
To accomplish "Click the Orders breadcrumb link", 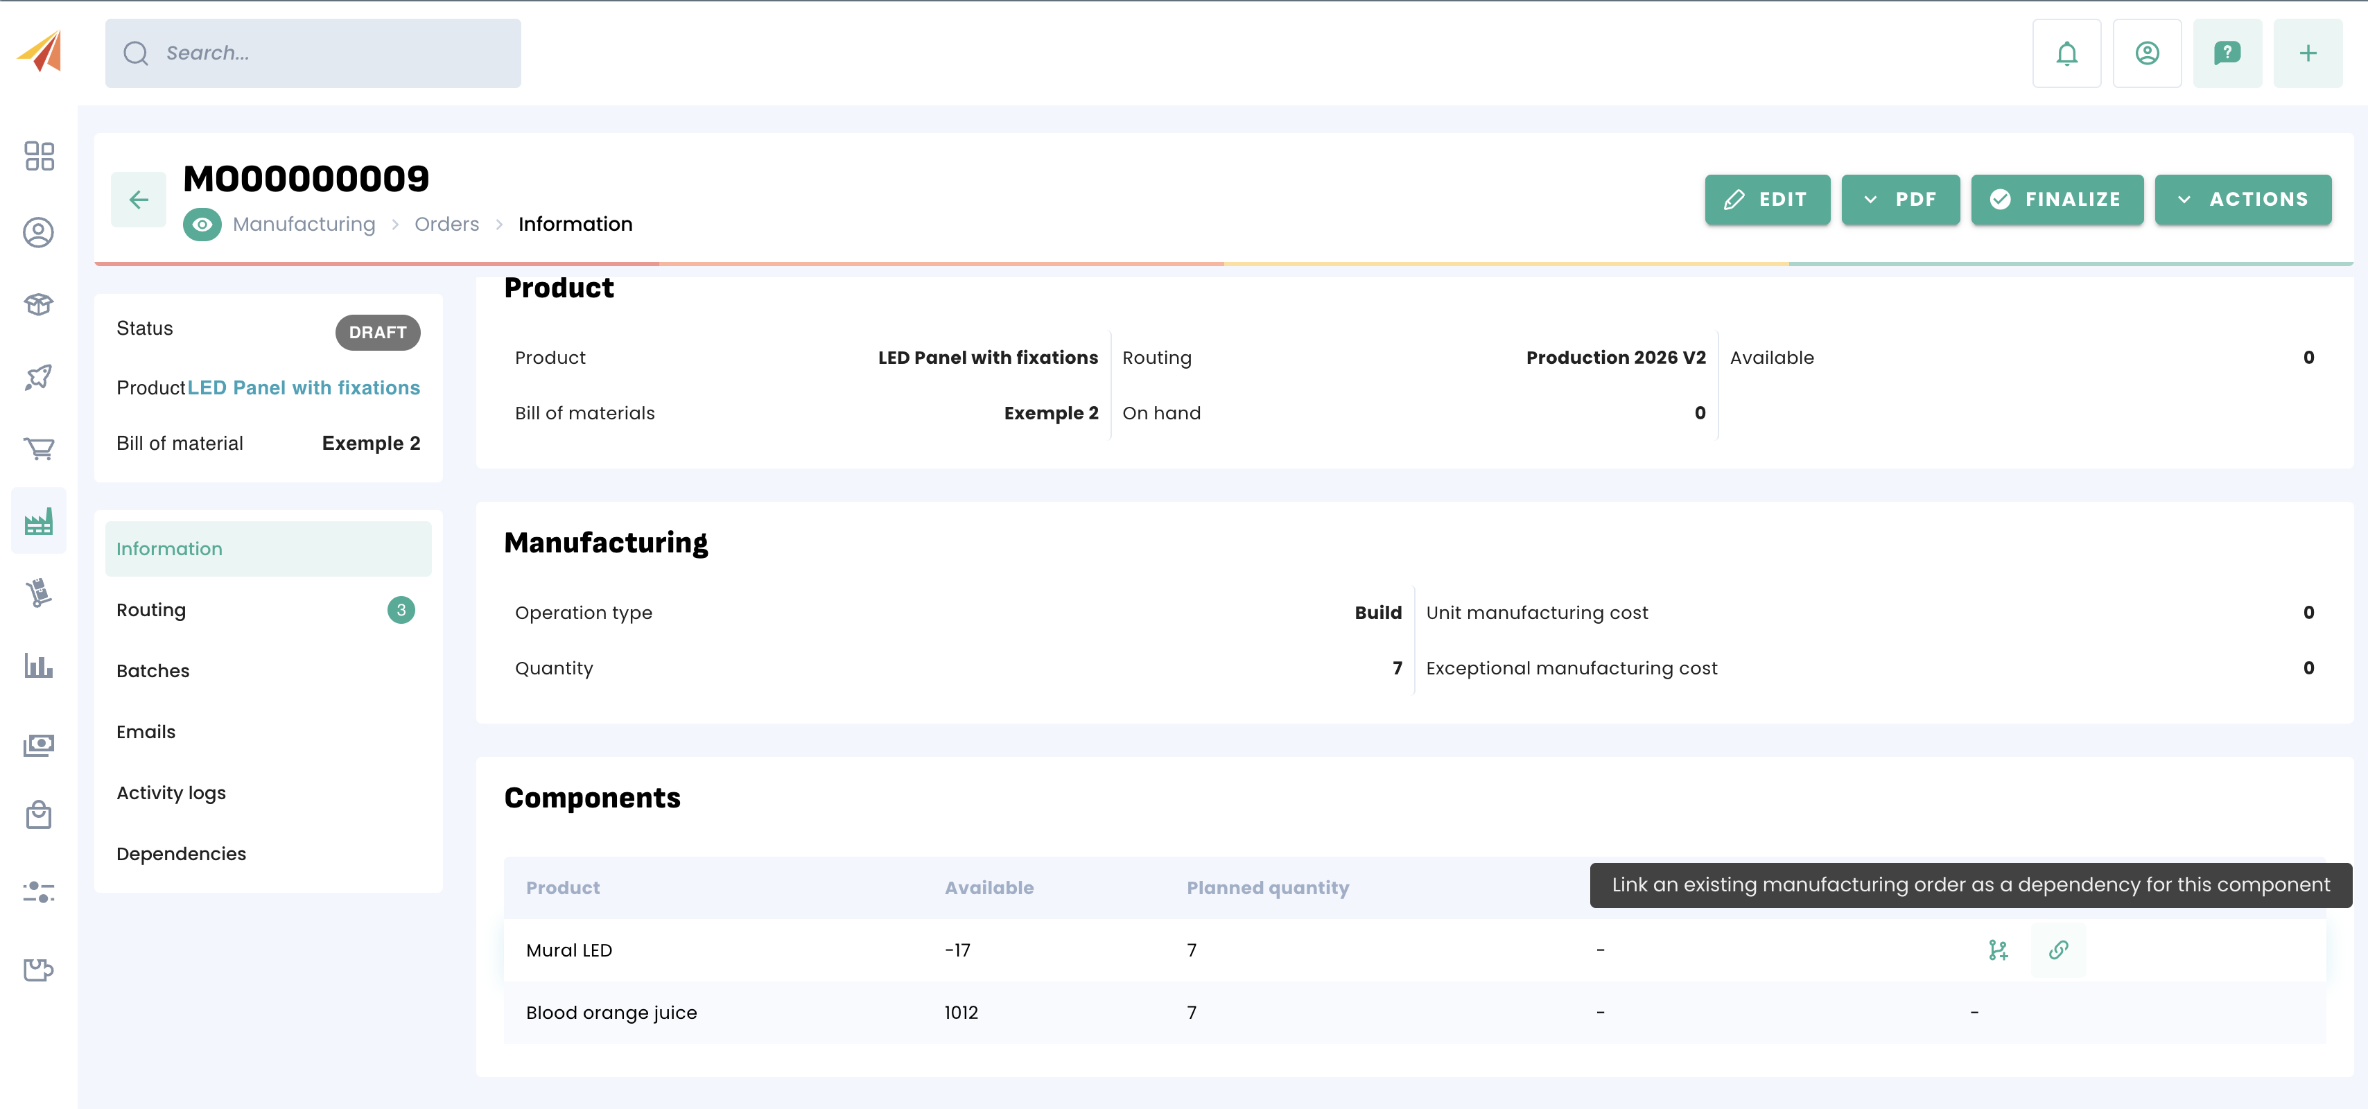I will tap(446, 224).
